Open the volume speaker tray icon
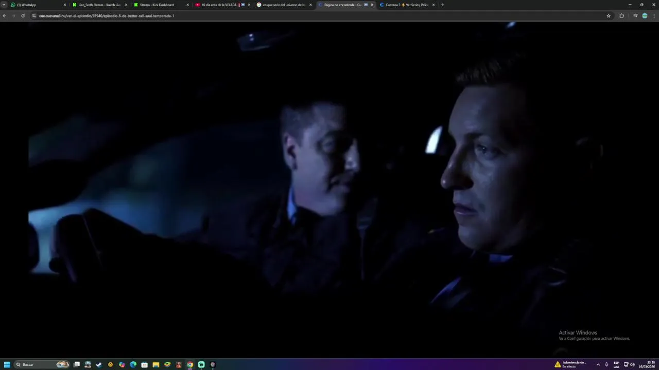659x370 pixels. (632, 364)
